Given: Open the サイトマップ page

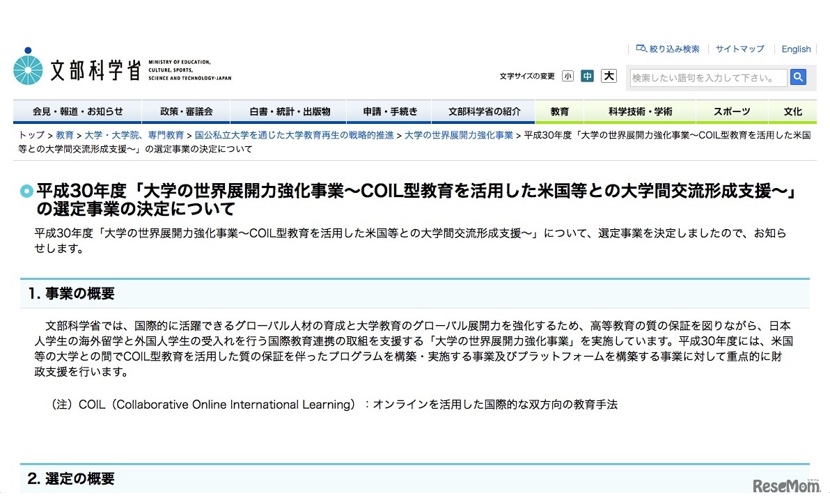Looking at the screenshot, I should (739, 49).
